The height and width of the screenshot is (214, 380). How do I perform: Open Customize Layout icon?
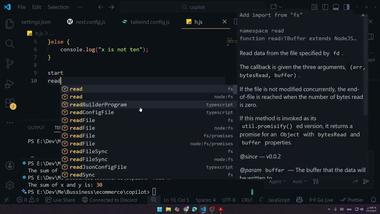(314, 7)
